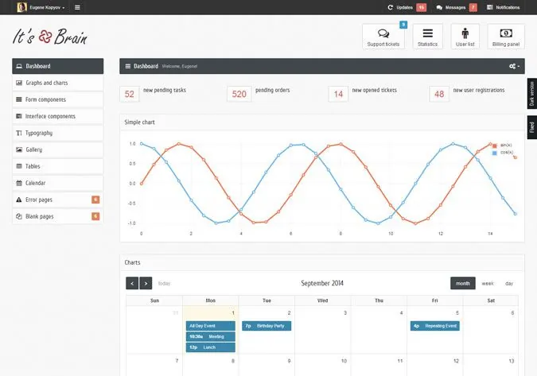Click the 52 new pending tasks counter

coord(130,94)
